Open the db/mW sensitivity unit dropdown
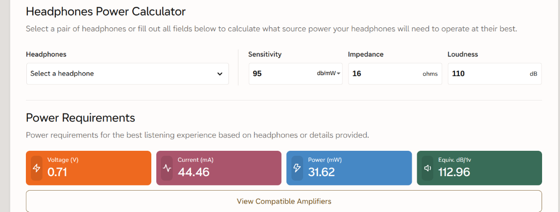Screen dimensions: 560x212 (x=329, y=74)
